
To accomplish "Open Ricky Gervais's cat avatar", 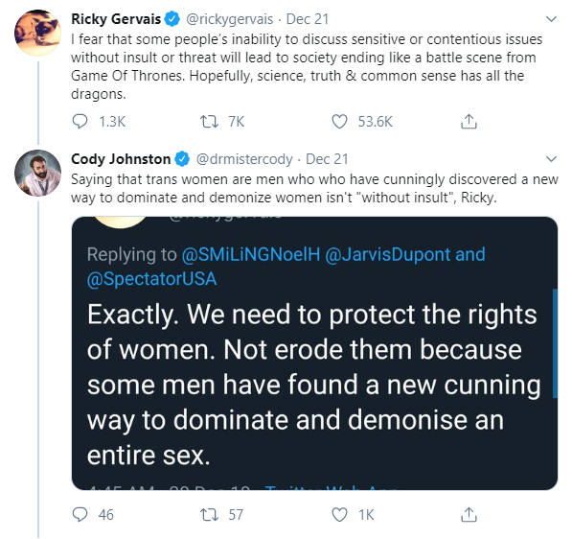I will [37, 33].
